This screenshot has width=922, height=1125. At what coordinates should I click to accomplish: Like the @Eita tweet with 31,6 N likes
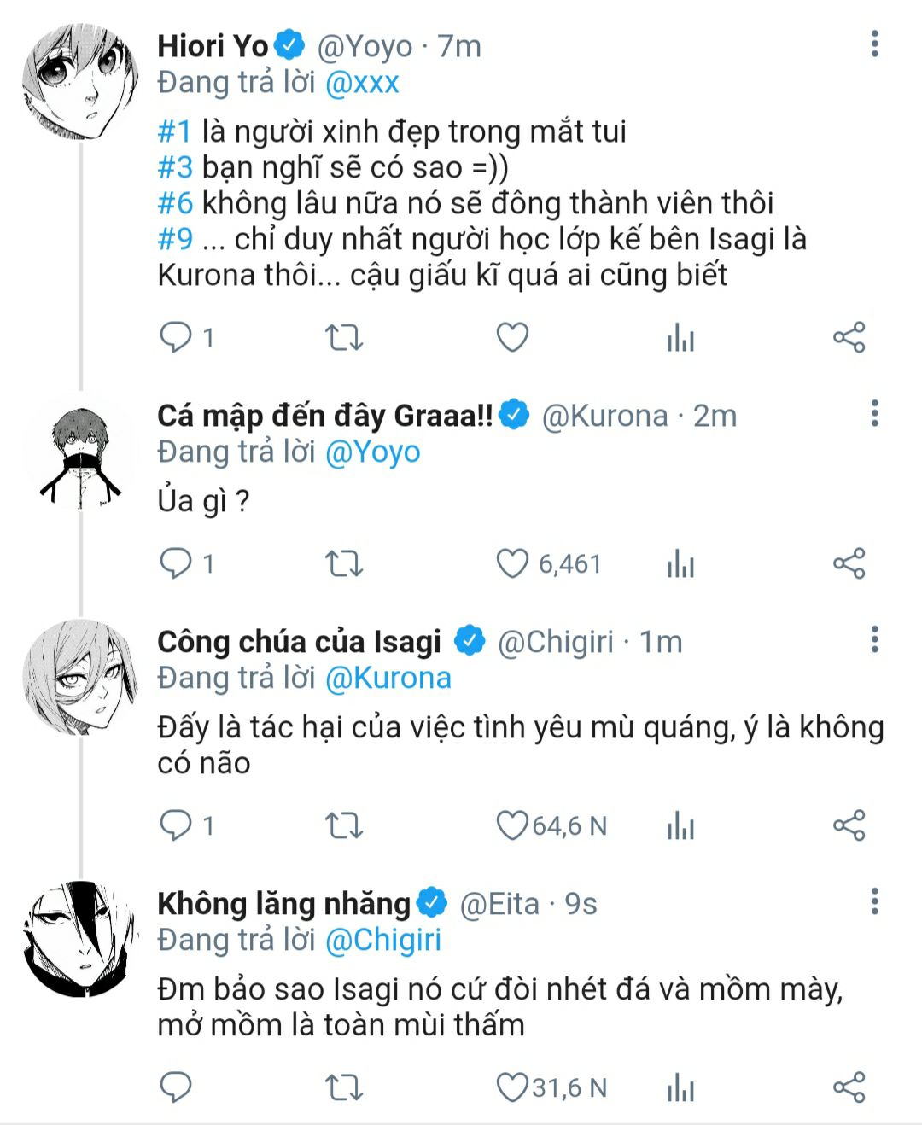point(512,1087)
